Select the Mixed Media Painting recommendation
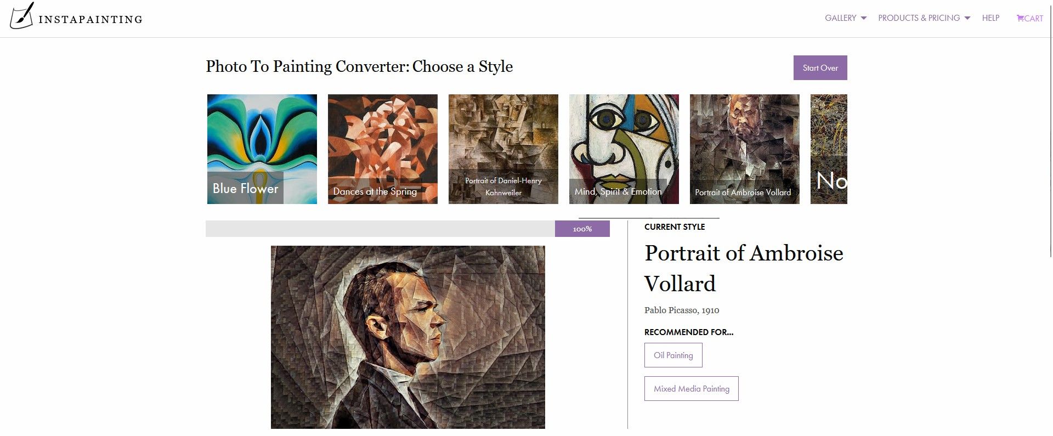 (x=691, y=388)
